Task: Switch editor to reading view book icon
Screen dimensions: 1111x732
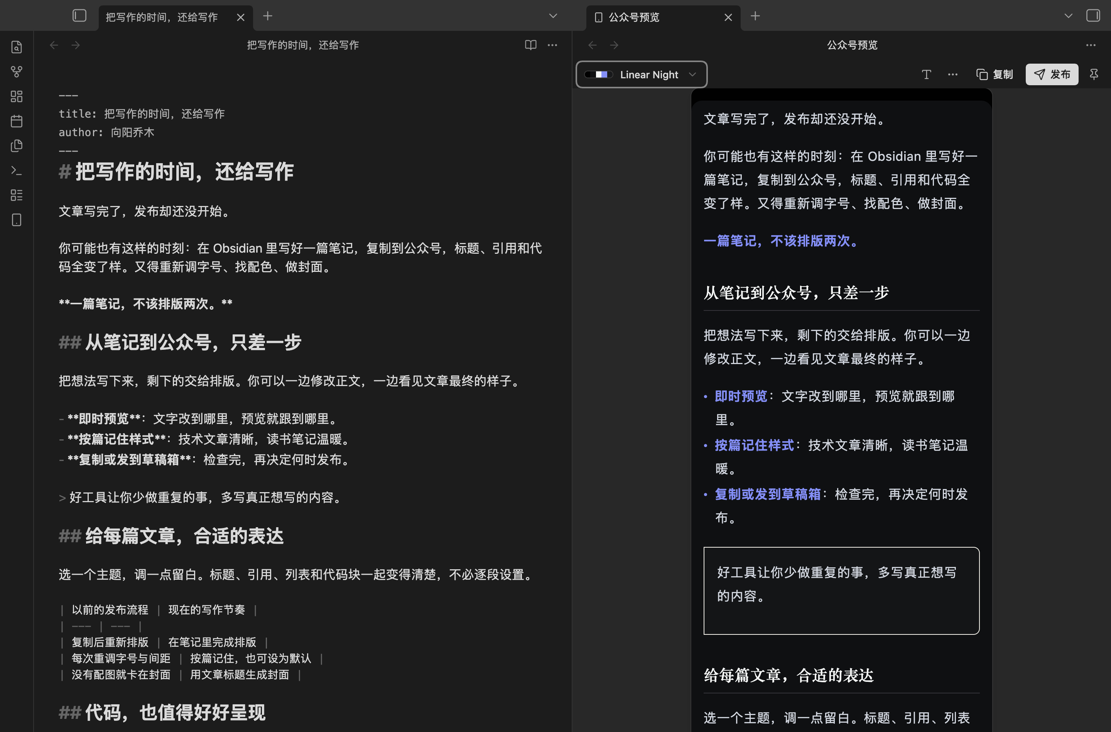Action: [x=530, y=45]
